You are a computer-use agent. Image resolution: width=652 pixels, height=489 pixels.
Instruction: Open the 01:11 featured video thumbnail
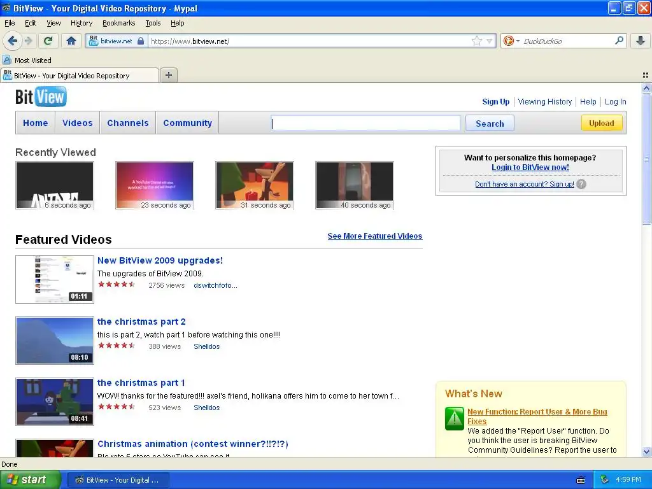tap(55, 280)
